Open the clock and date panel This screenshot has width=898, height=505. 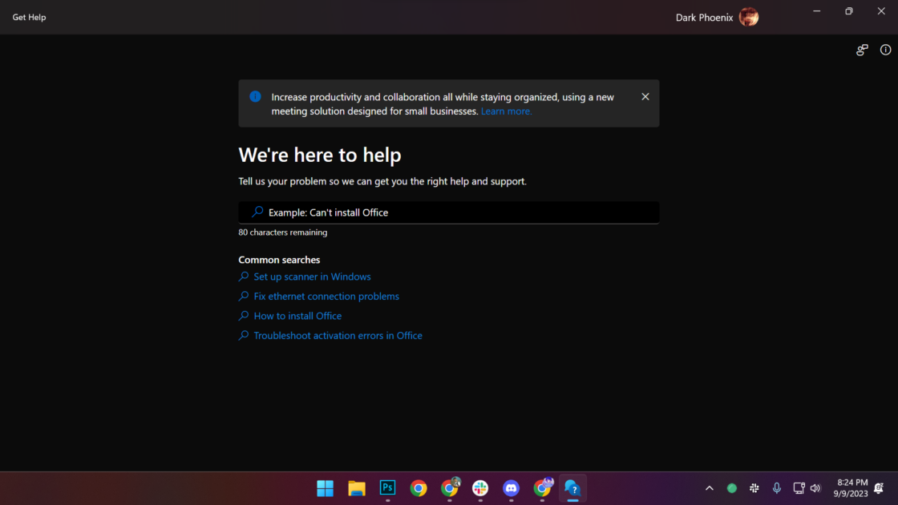point(851,488)
